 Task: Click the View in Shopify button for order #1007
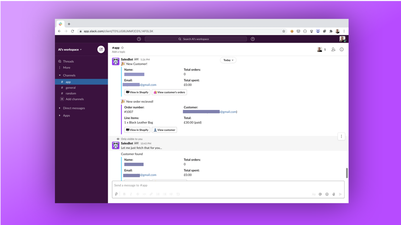coord(137,130)
